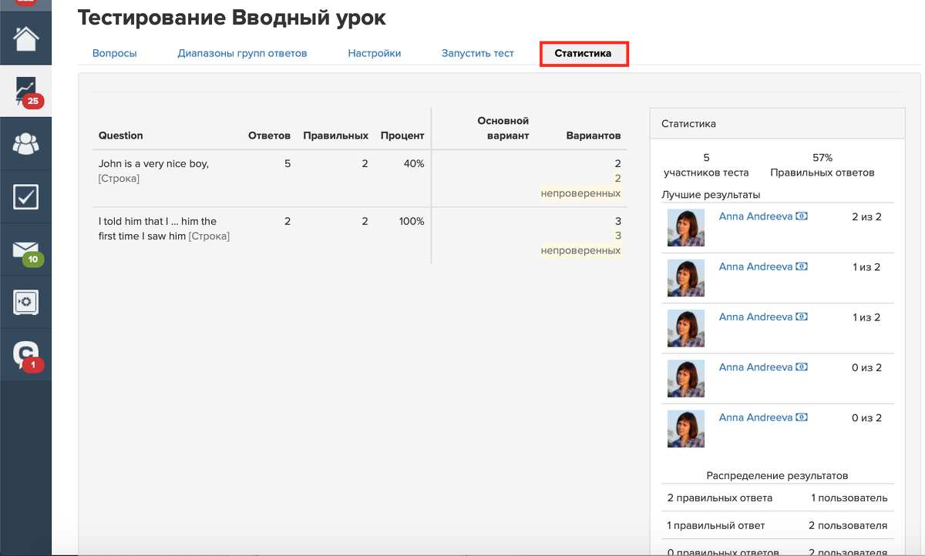This screenshot has width=925, height=556.
Task: Click the safe vault sidebar icon
Action: pyautogui.click(x=25, y=302)
